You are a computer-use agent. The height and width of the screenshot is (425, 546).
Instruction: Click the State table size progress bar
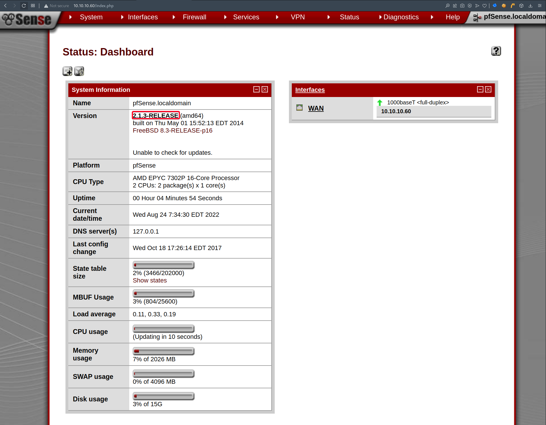click(x=163, y=265)
